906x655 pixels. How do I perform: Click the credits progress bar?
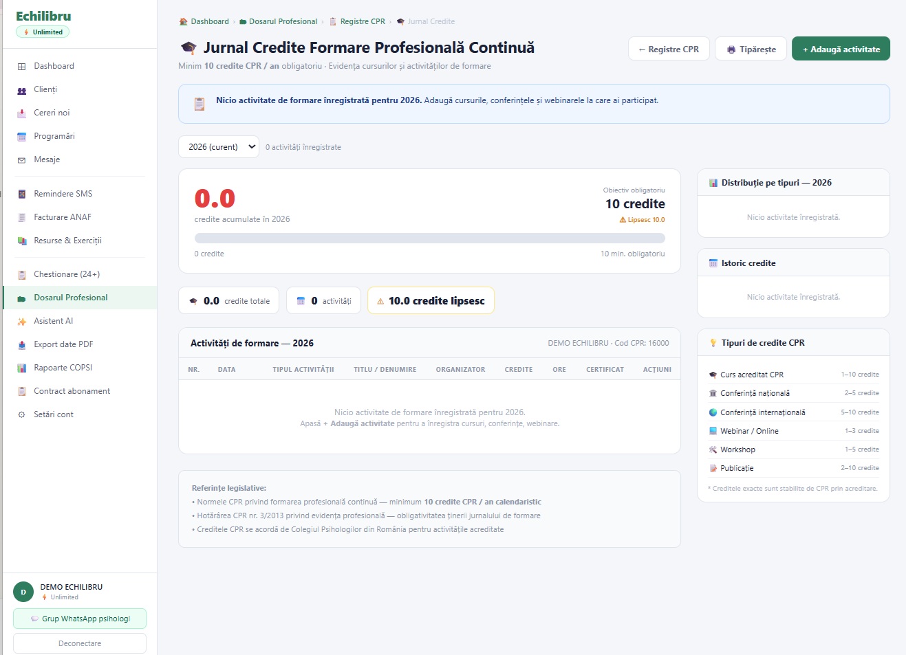pyautogui.click(x=430, y=238)
